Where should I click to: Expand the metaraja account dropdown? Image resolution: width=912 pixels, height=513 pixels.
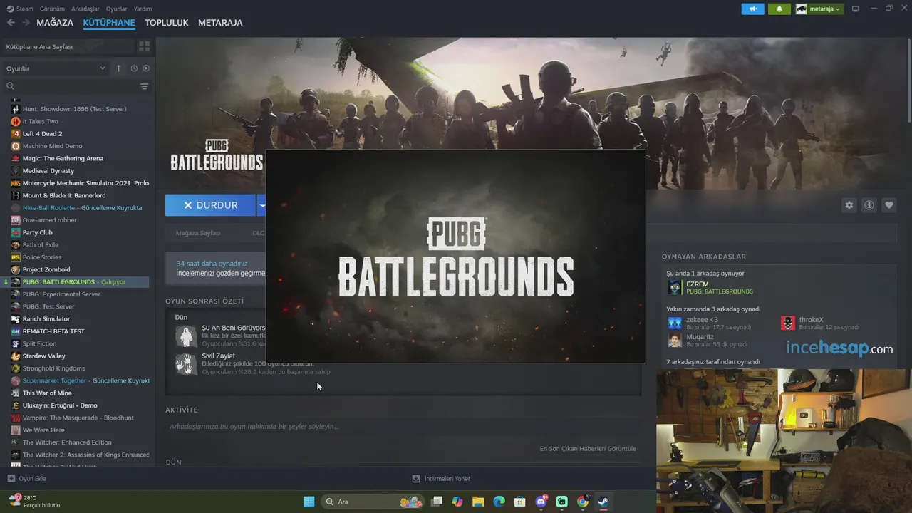pyautogui.click(x=819, y=9)
